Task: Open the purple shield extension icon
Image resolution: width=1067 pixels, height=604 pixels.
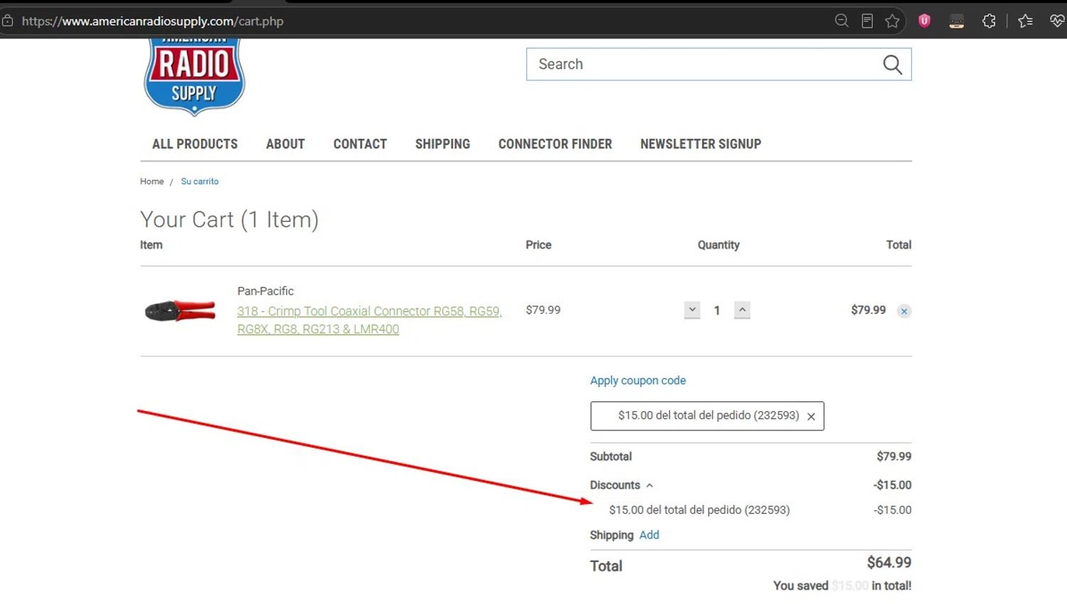Action: click(924, 21)
